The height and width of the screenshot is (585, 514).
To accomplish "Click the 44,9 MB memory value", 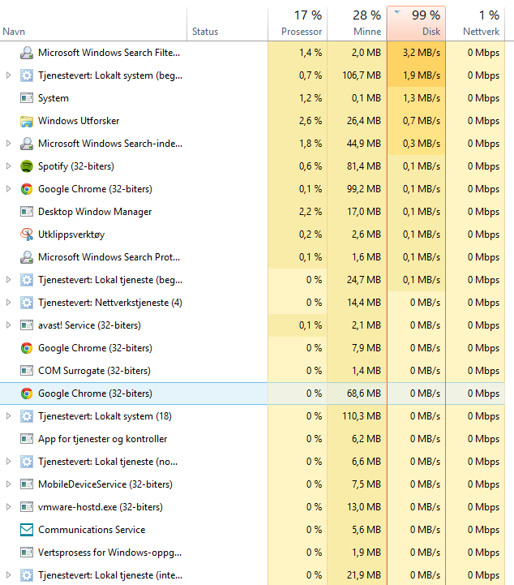I will pos(364,144).
